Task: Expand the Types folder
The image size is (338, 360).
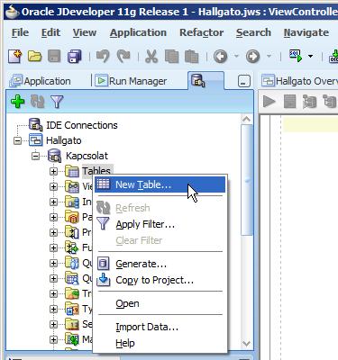Action: (x=53, y=309)
